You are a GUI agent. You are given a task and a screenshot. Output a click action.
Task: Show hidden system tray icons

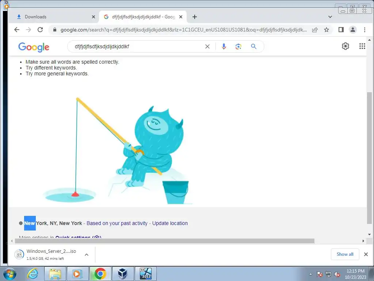(311, 274)
